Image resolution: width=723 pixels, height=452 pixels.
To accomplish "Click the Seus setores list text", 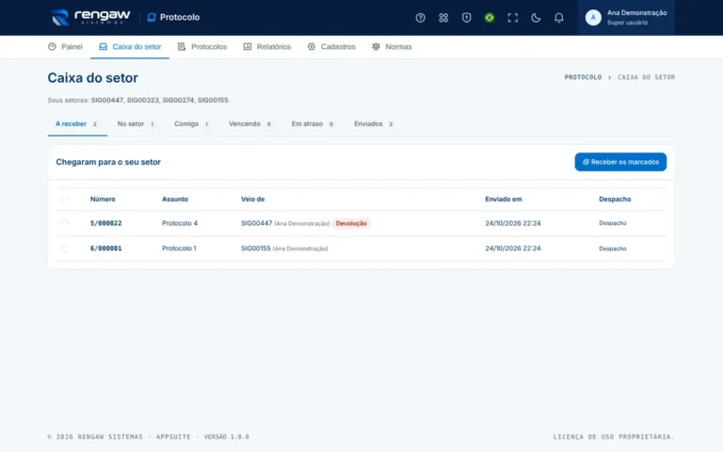I will pos(138,100).
